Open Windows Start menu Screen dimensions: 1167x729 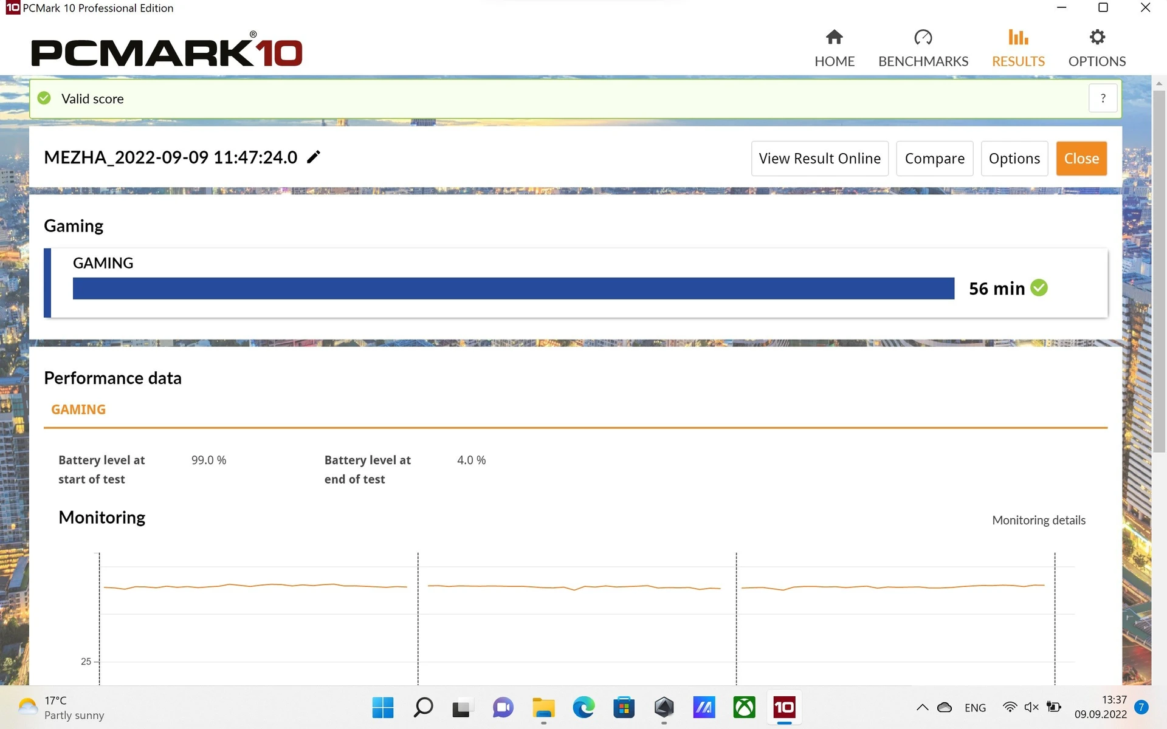(383, 707)
